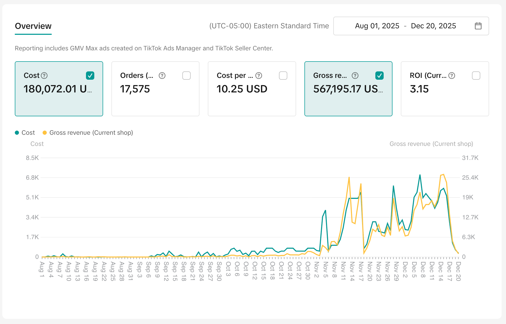Switch to the Overview tab

(33, 26)
